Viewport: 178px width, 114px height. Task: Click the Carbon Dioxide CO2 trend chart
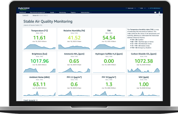click(144, 70)
